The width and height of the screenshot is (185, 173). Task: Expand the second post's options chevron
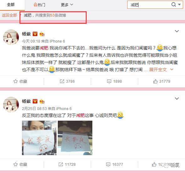177,98
